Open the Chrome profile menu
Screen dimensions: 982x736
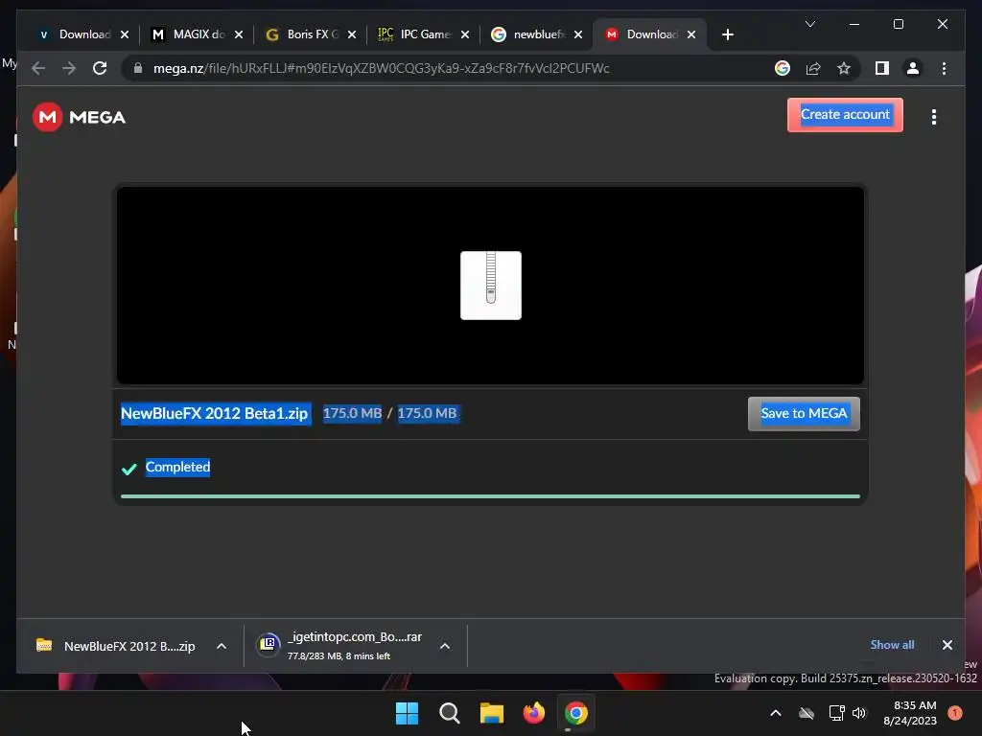pos(913,68)
